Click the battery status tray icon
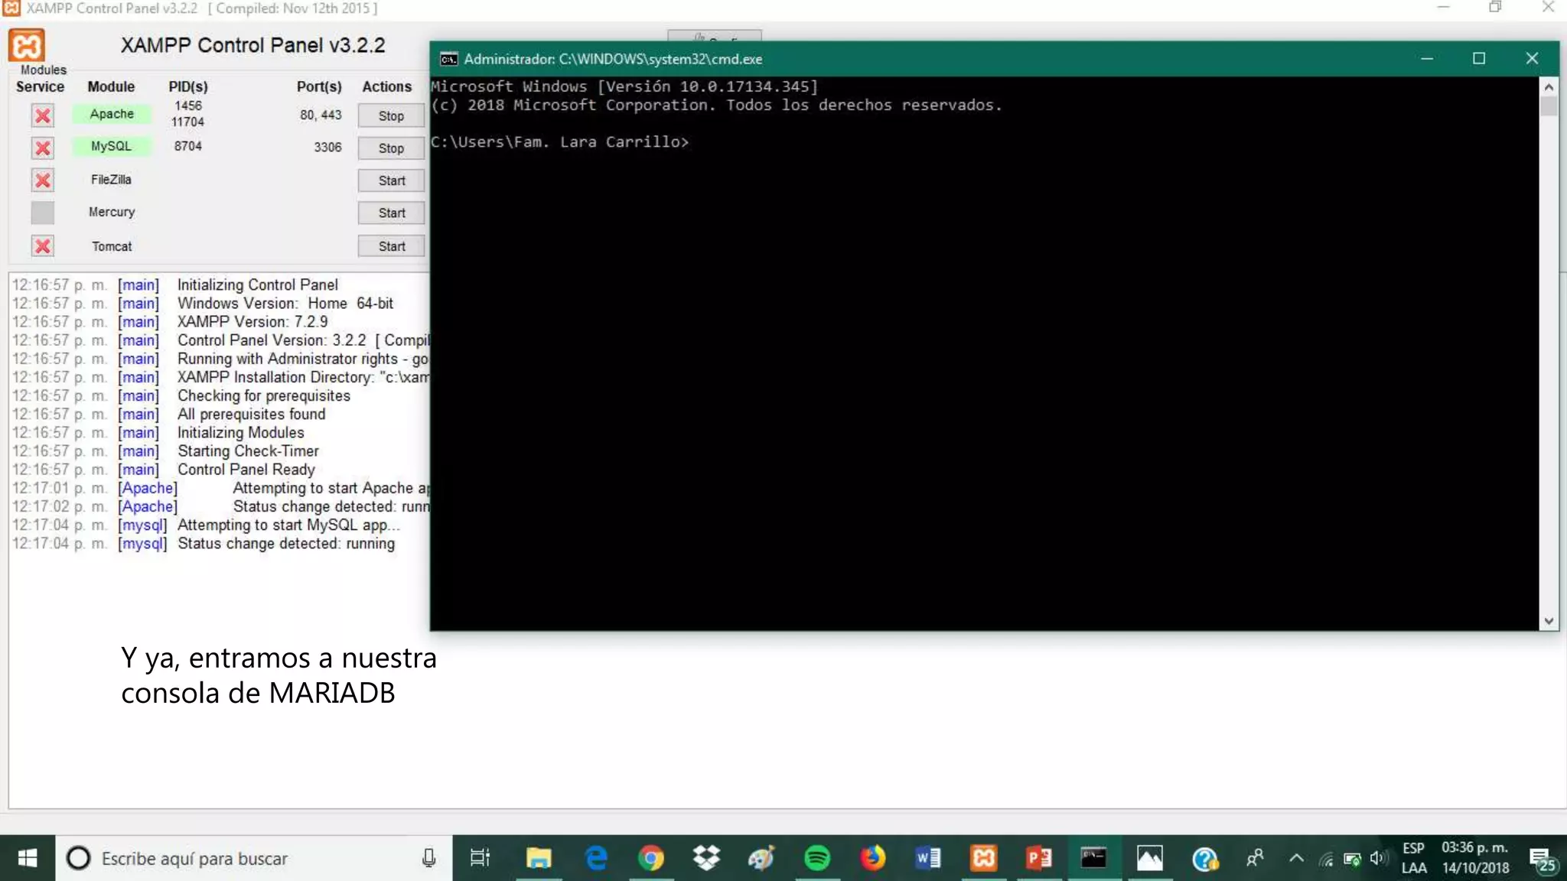1567x881 pixels. coord(1353,860)
